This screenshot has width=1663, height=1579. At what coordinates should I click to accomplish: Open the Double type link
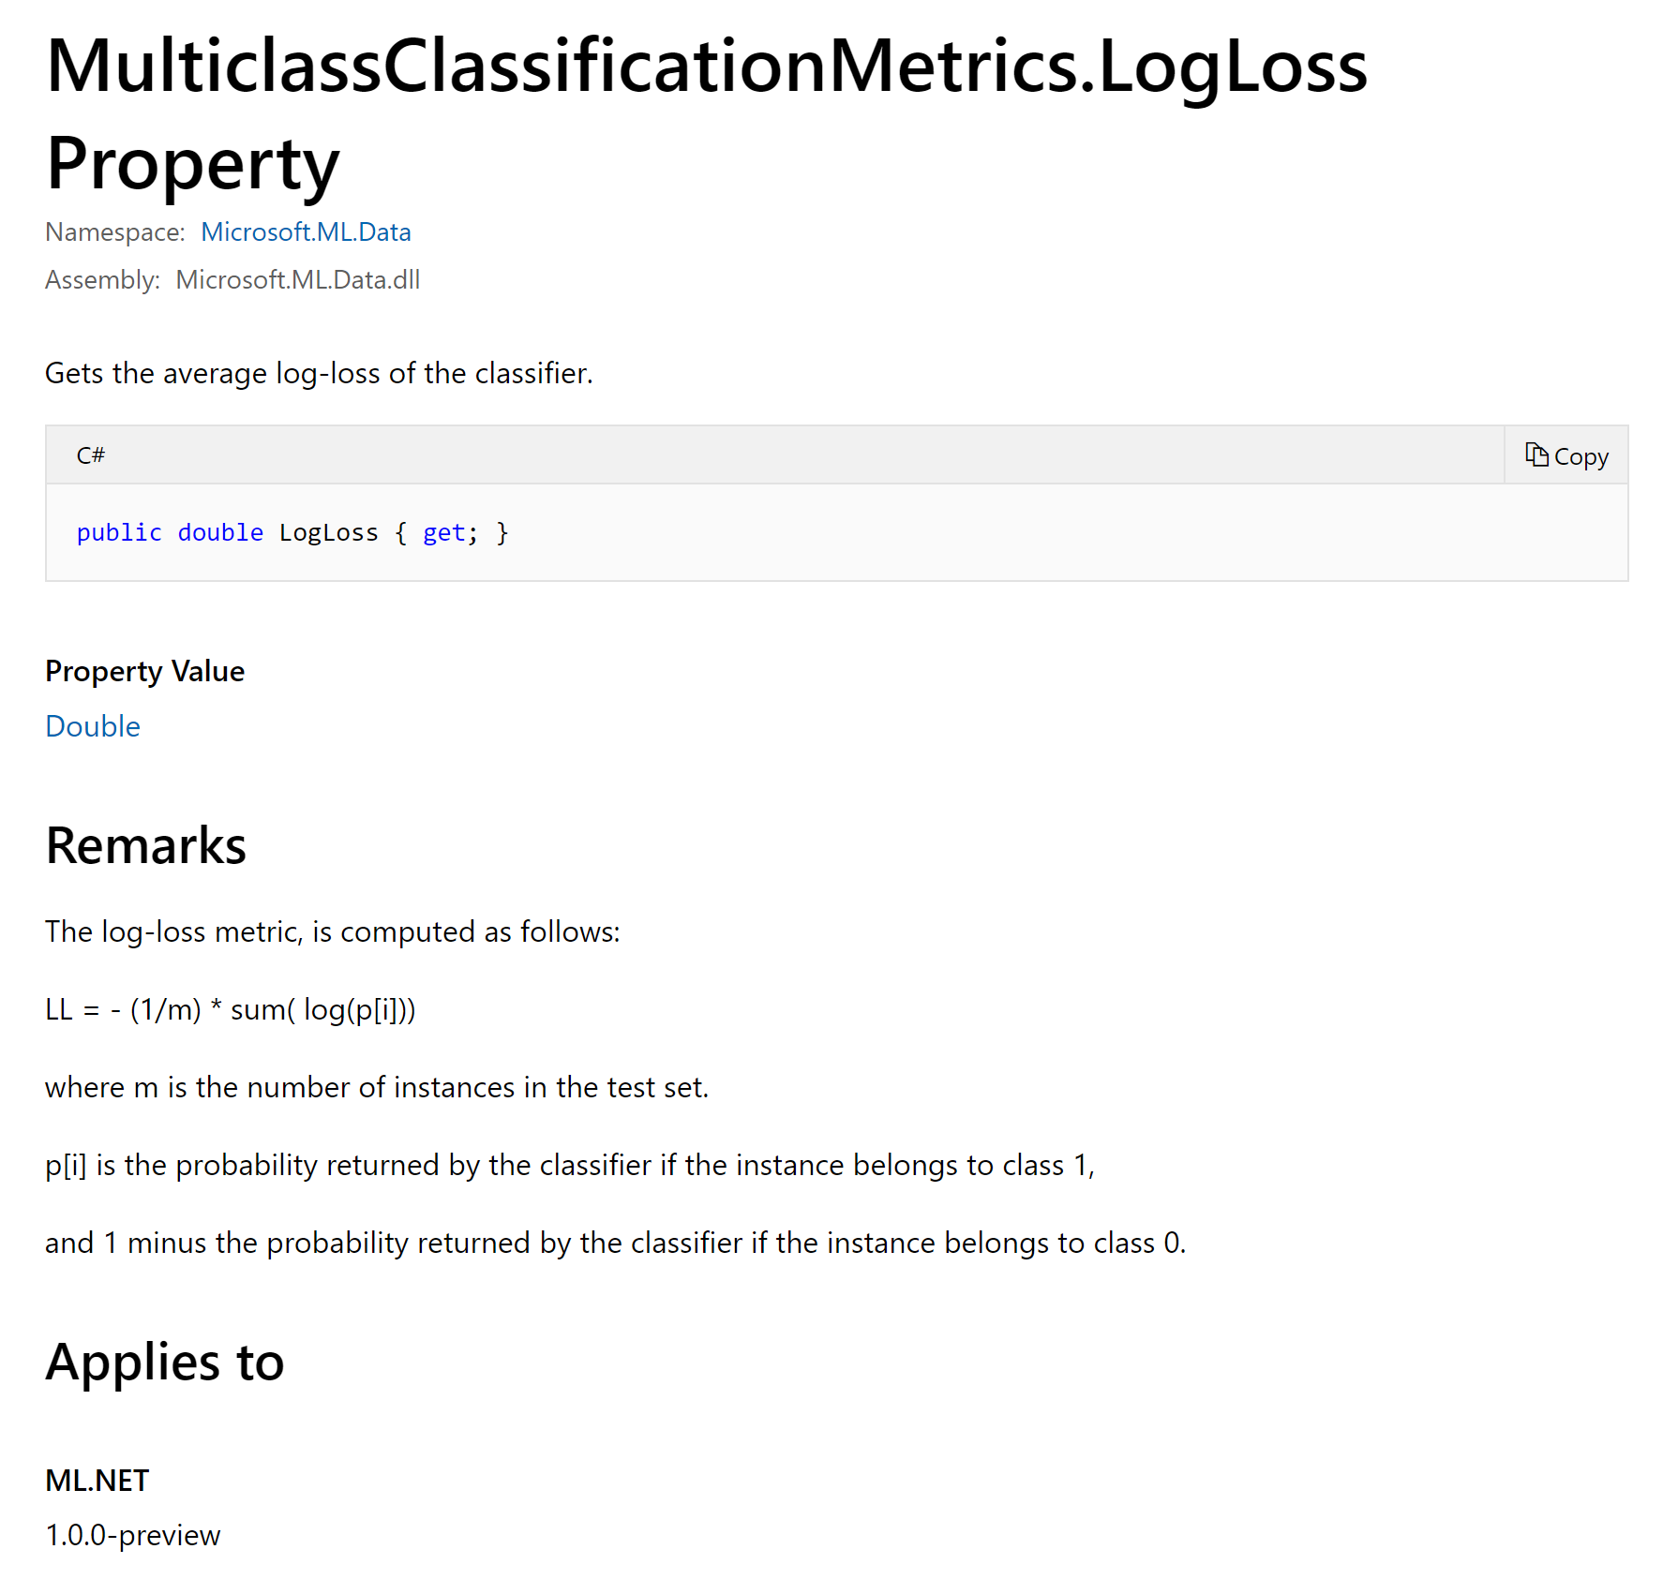[x=93, y=726]
